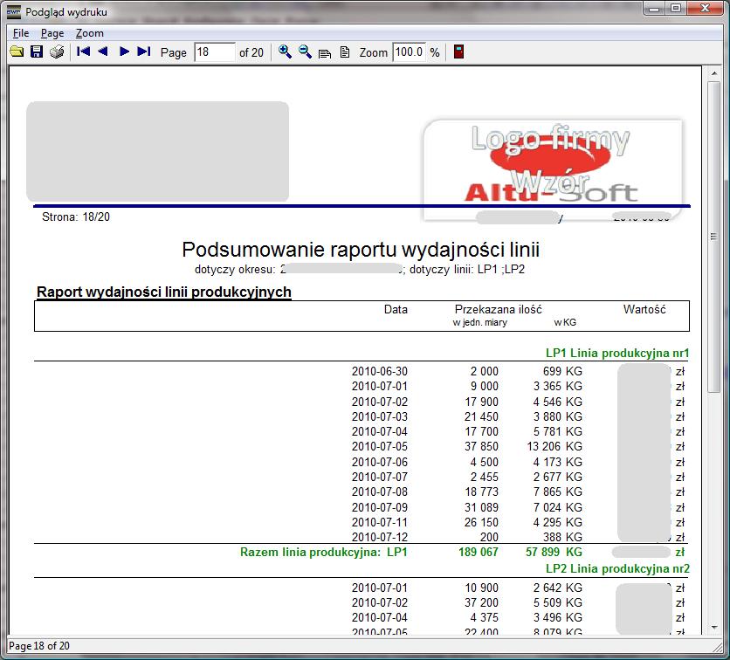The height and width of the screenshot is (660, 730).
Task: Go to previous page arrow
Action: pyautogui.click(x=103, y=52)
